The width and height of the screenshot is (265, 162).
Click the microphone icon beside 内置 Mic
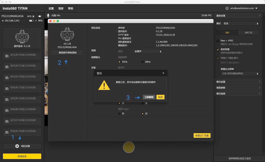(x=48, y=16)
